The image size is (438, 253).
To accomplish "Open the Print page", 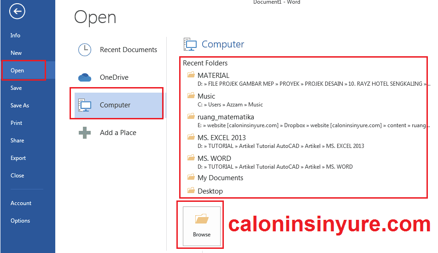I will tap(17, 123).
